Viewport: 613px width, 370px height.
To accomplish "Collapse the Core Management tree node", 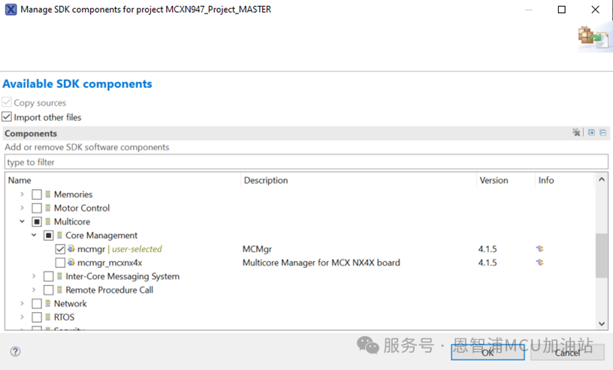I will point(34,235).
